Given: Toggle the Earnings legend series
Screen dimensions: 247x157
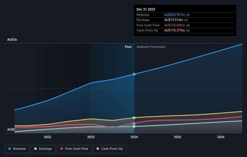Looking at the screenshot, I should click(43, 149).
